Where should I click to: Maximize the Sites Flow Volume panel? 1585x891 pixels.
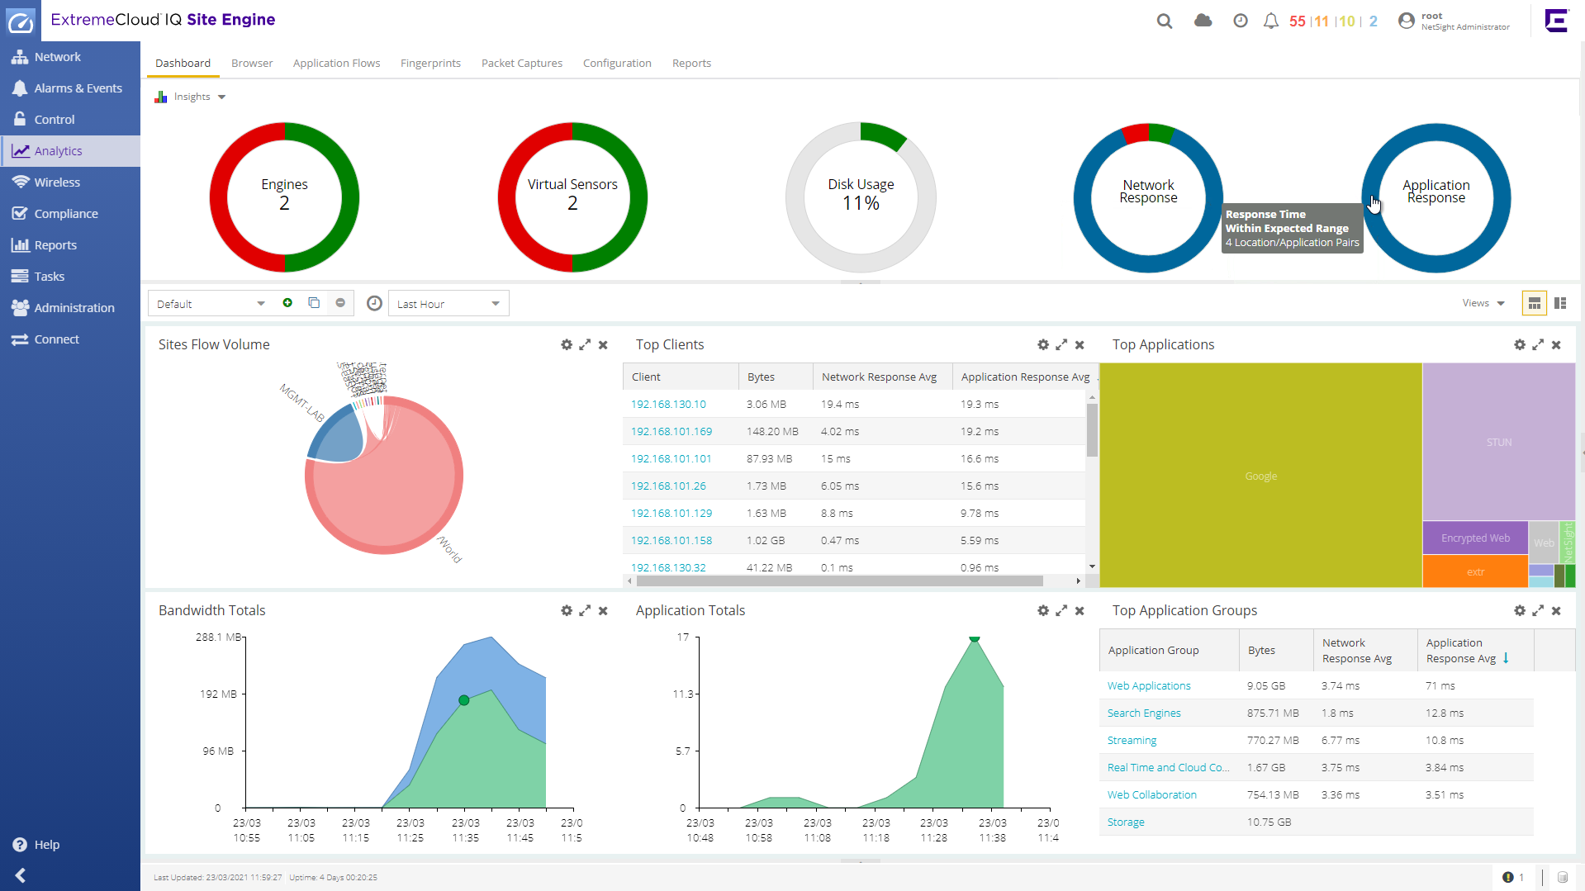585,344
